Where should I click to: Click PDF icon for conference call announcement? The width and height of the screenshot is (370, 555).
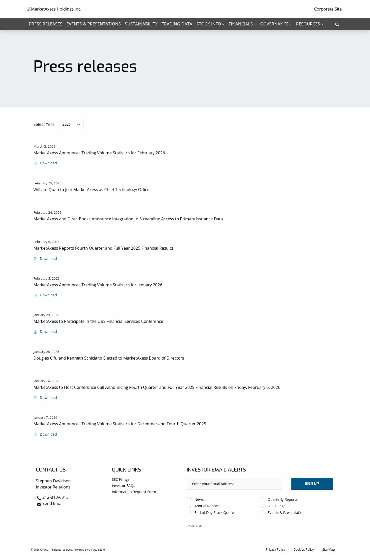[x=35, y=398]
